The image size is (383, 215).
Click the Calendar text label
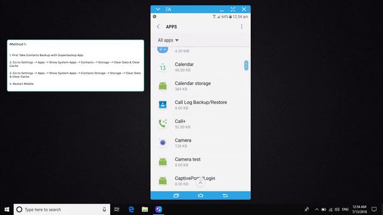click(184, 64)
